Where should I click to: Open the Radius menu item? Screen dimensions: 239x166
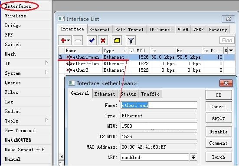pos(13,111)
